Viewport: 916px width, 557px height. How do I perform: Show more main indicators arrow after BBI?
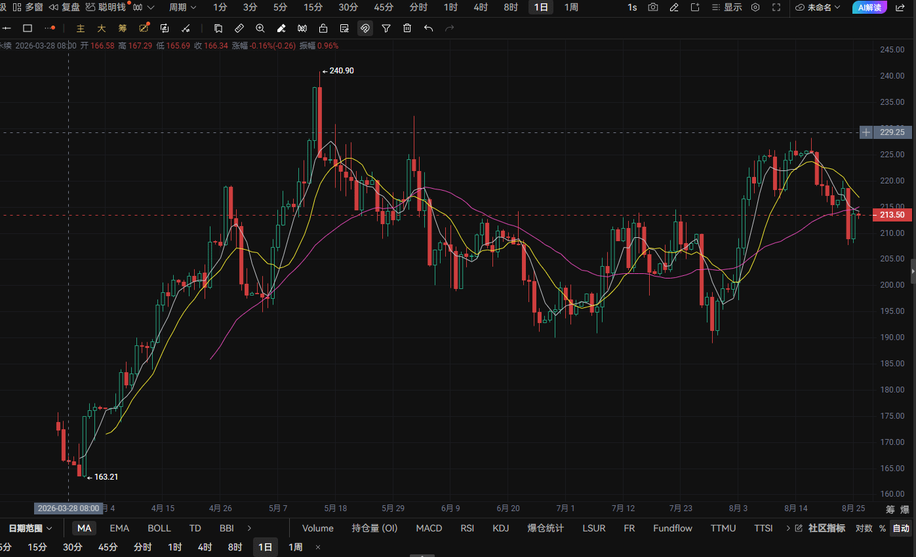tap(249, 528)
